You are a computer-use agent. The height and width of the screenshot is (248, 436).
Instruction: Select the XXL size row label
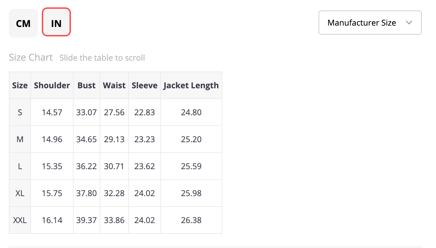click(20, 220)
